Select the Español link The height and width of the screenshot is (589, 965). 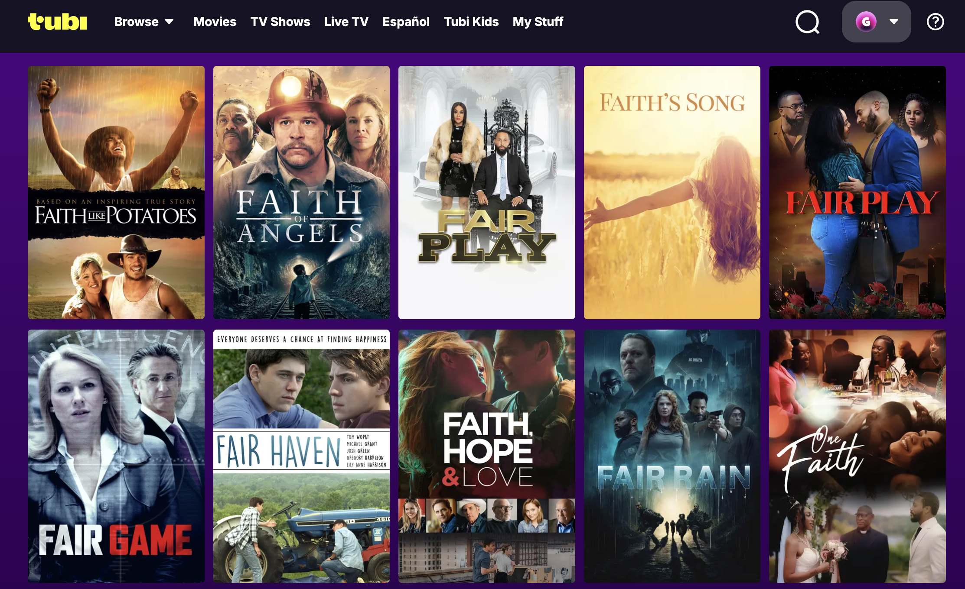(406, 22)
